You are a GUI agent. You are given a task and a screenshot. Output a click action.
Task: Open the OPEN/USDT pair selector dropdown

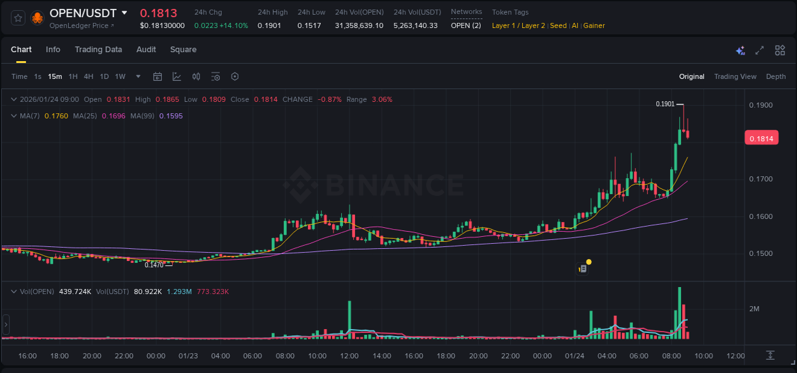pos(125,13)
